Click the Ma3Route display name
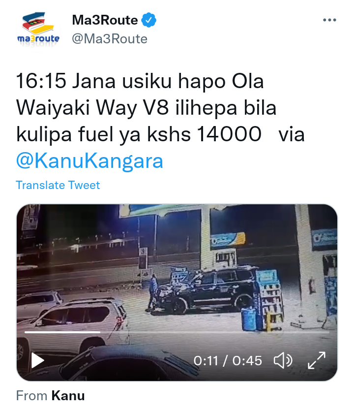Viewport: 354px width, 413px height. pyautogui.click(x=105, y=20)
